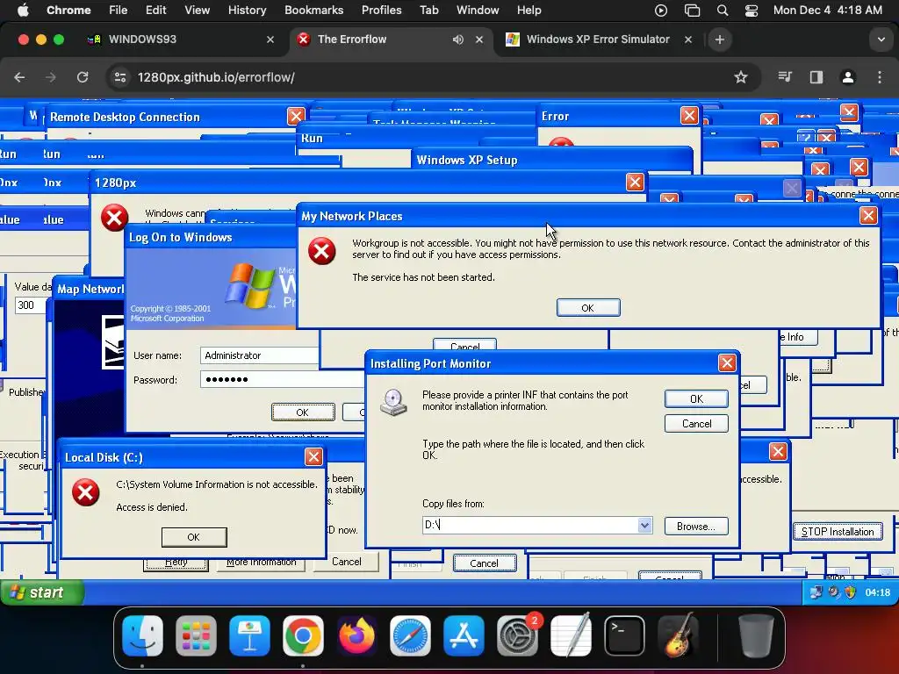Click the Browse... button
The image size is (899, 674).
coord(696,527)
